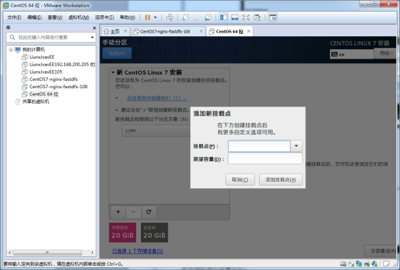400x270 pixels.
Task: Click the CD/DVD status bar icon
Action: click(351, 263)
